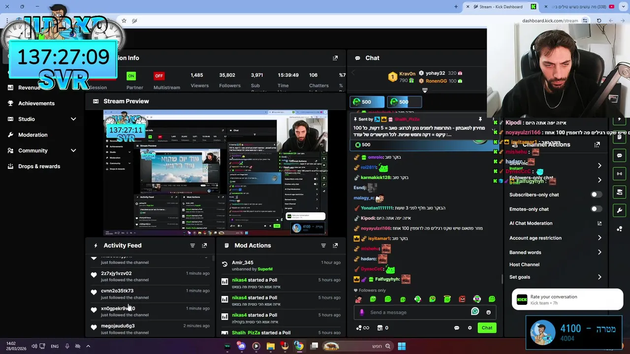Viewport: 630px width, 354px height.
Task: Open Slow mode options chevron
Action: coord(599,166)
